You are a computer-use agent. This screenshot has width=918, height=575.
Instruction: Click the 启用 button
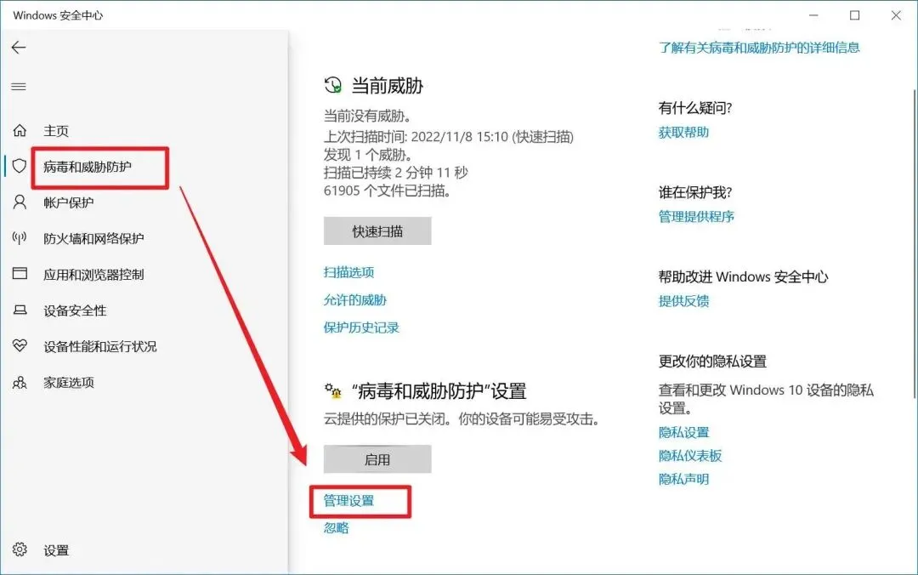pos(377,459)
